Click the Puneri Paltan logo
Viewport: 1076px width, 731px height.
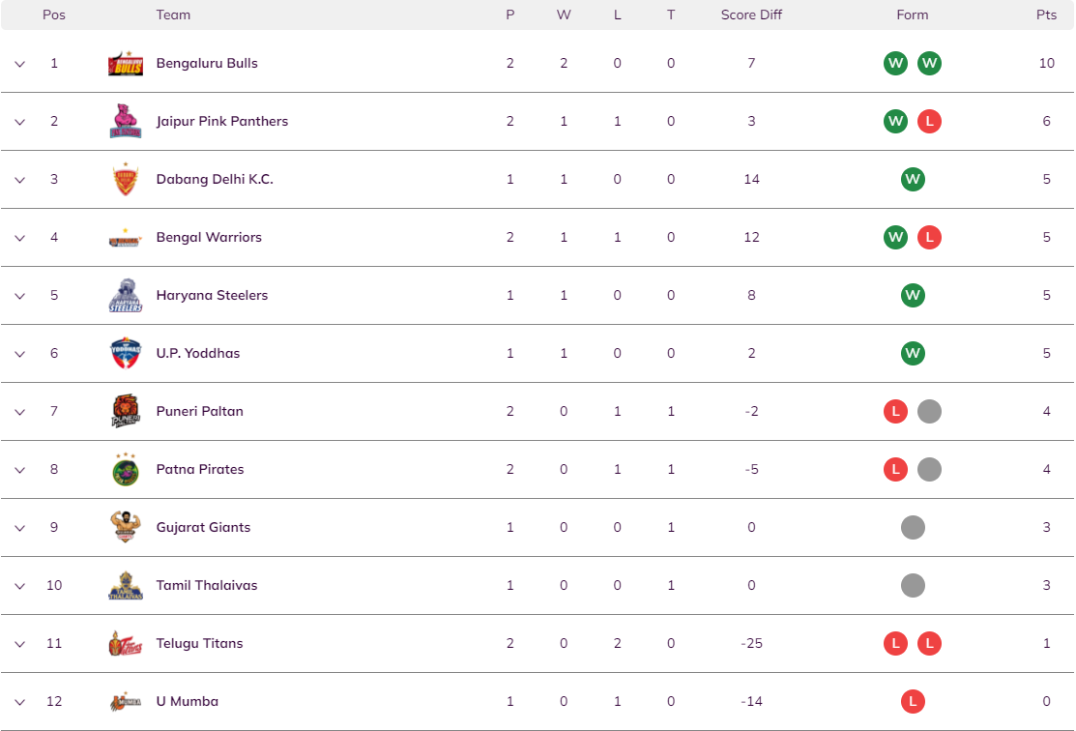pos(125,411)
